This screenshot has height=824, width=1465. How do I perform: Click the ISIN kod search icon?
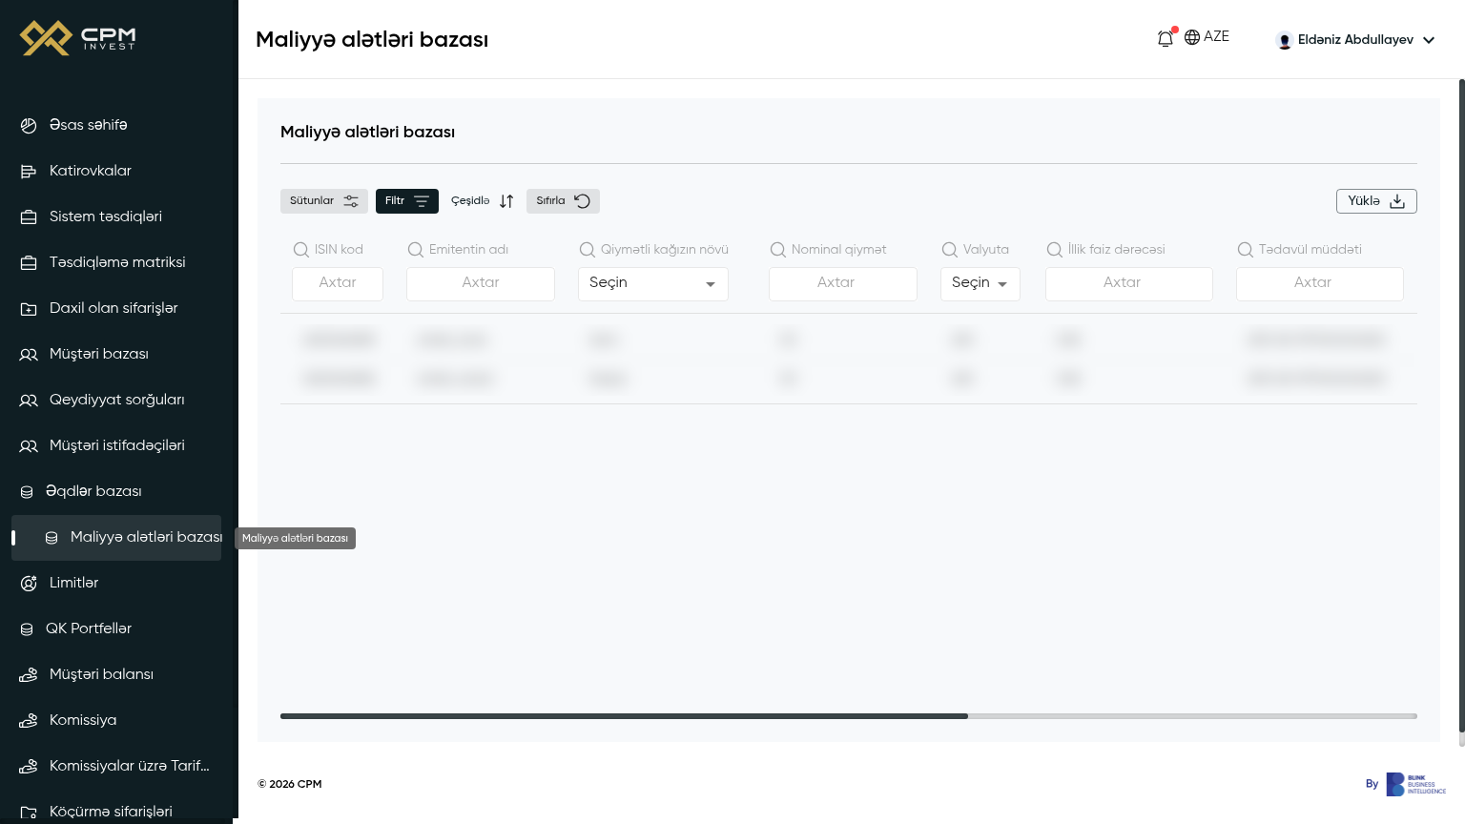tap(300, 250)
